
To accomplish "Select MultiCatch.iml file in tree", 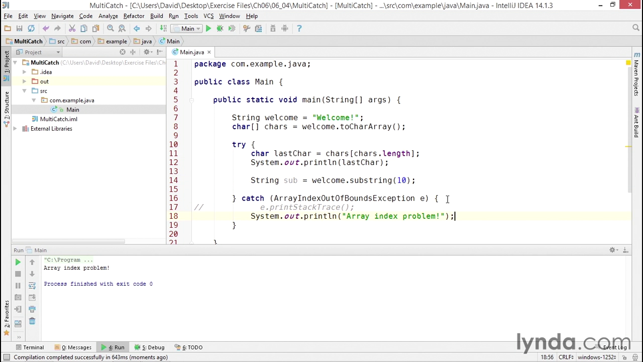I will click(58, 119).
